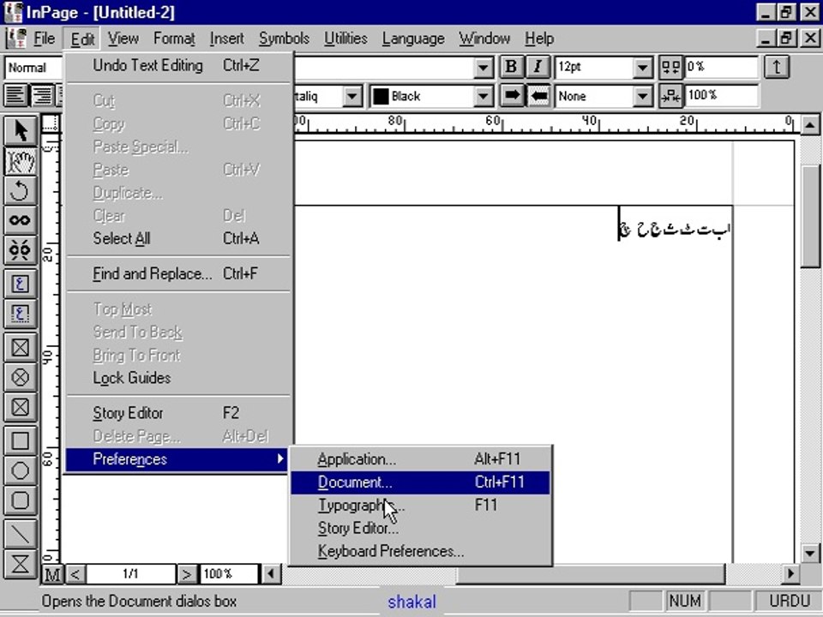Select the upper text box tool
Viewport: 823px width, 617px height.
coord(21,284)
